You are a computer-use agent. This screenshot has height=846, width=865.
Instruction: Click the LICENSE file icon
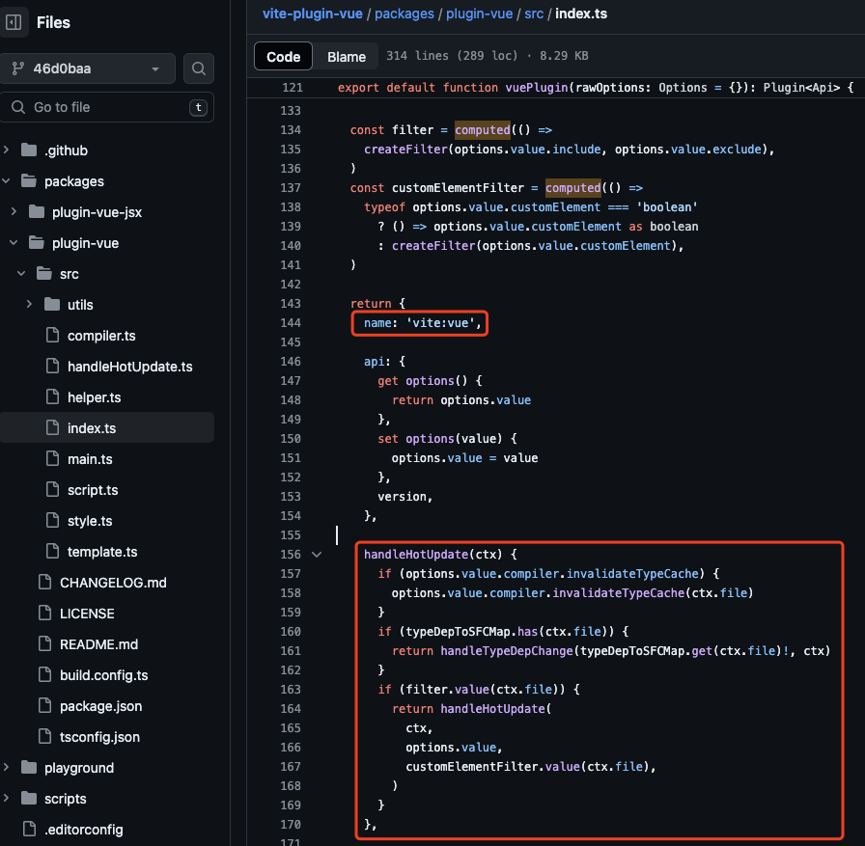pyautogui.click(x=44, y=613)
